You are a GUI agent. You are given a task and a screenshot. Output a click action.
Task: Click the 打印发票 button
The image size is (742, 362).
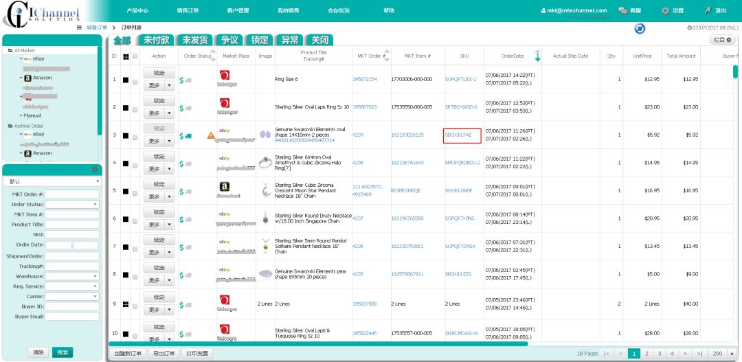pos(198,354)
